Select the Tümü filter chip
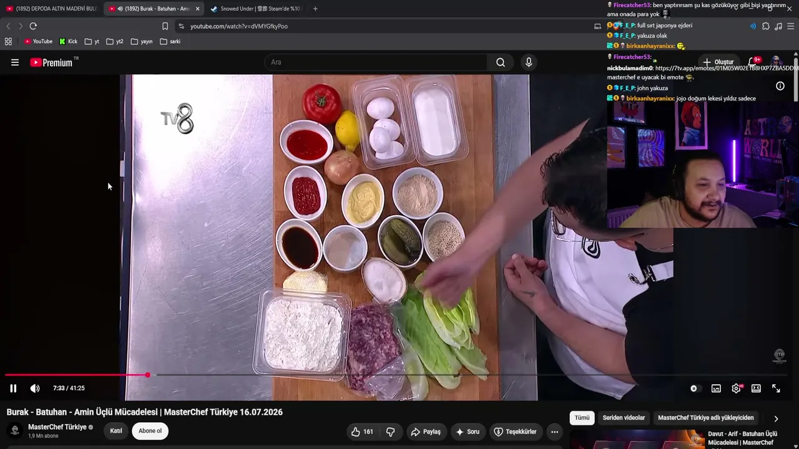The width and height of the screenshot is (799, 449). [x=582, y=418]
